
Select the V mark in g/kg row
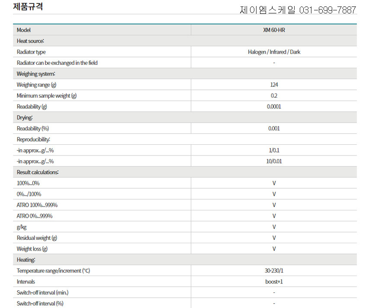pyautogui.click(x=274, y=227)
